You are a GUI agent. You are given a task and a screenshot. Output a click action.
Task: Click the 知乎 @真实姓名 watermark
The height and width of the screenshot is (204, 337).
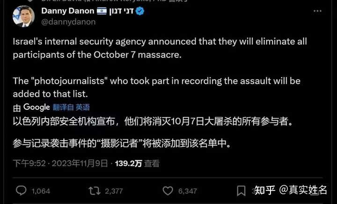291,190
